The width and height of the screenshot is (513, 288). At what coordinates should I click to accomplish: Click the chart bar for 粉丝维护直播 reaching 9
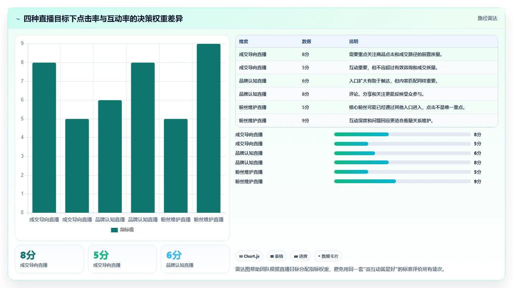coord(208,128)
